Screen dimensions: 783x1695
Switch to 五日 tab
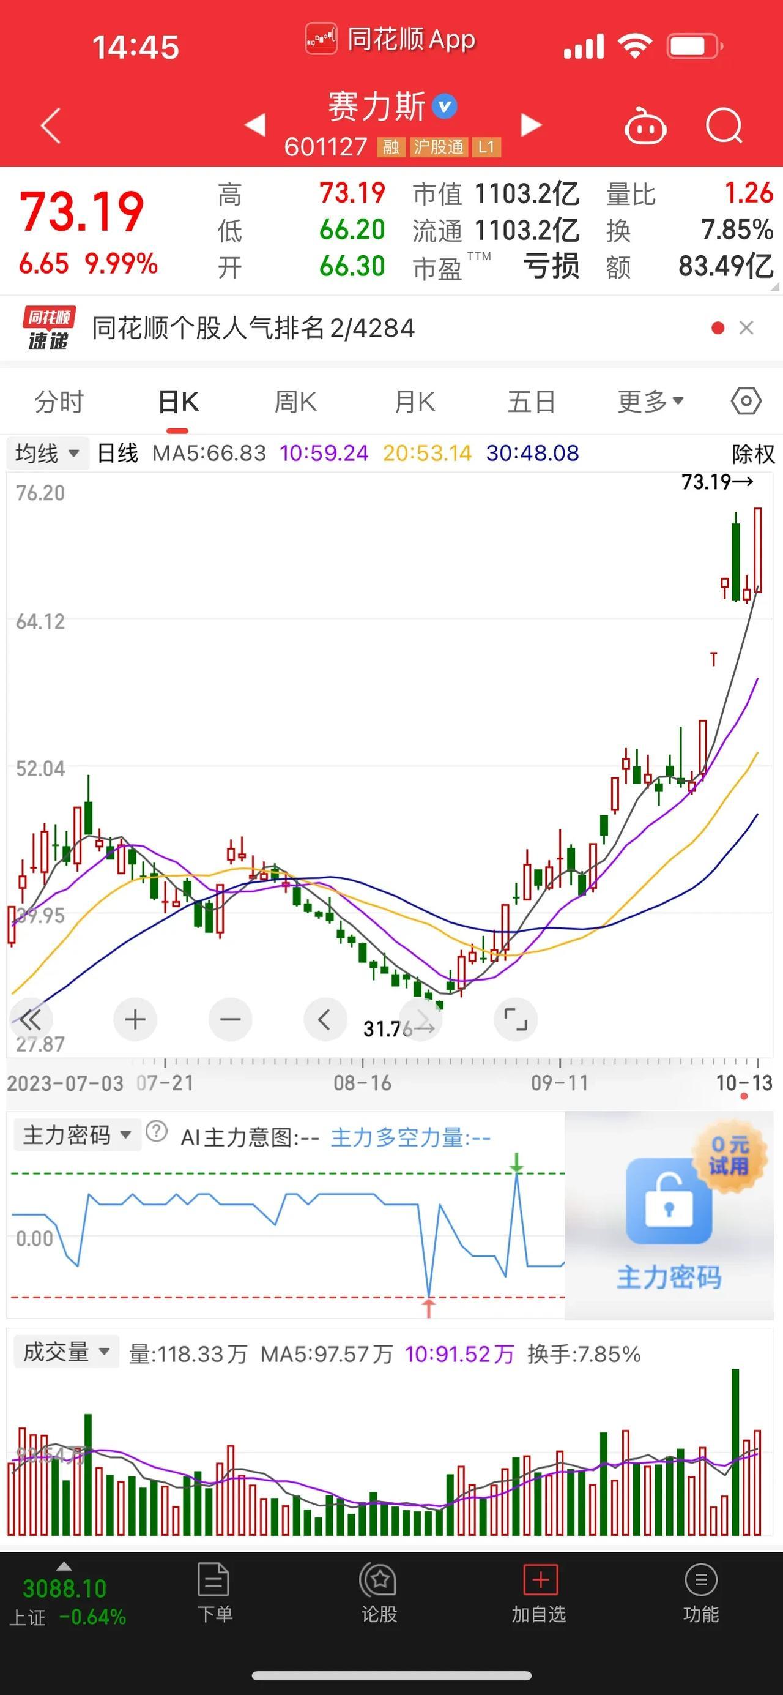[532, 402]
